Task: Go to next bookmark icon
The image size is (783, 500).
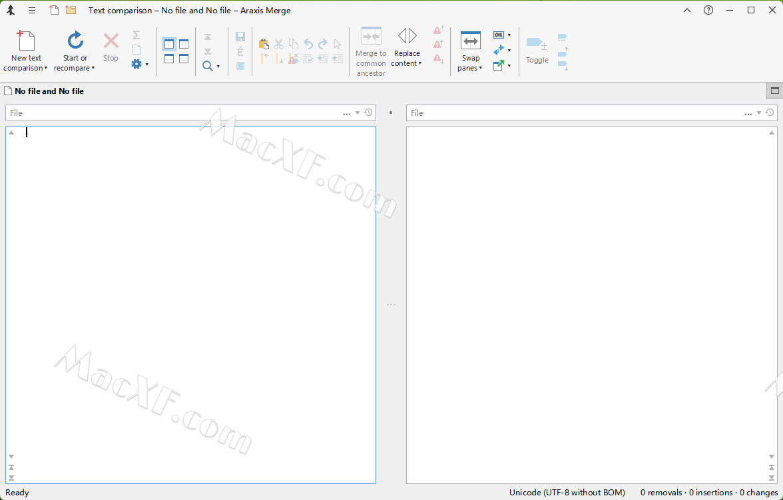Action: point(563,66)
